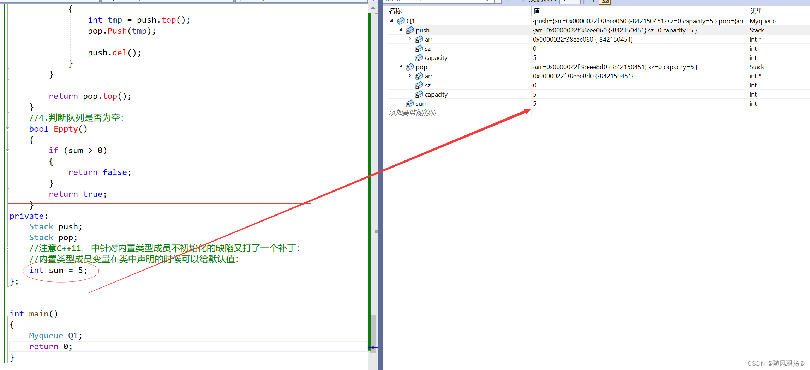Click 'pop.Push(tmp);' code line

pyautogui.click(x=122, y=31)
